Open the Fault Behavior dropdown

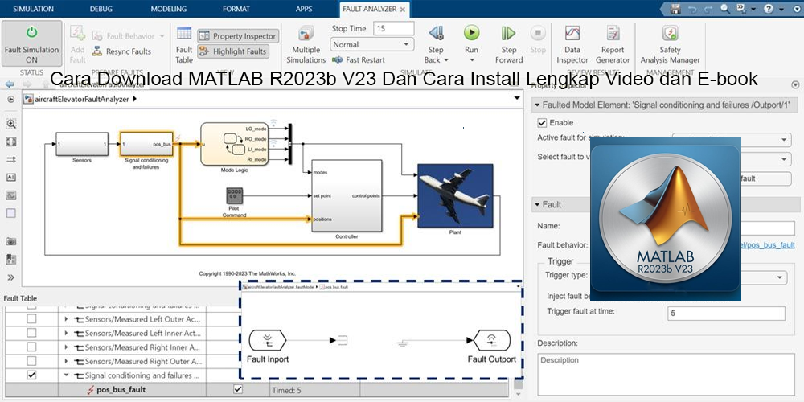[x=129, y=36]
